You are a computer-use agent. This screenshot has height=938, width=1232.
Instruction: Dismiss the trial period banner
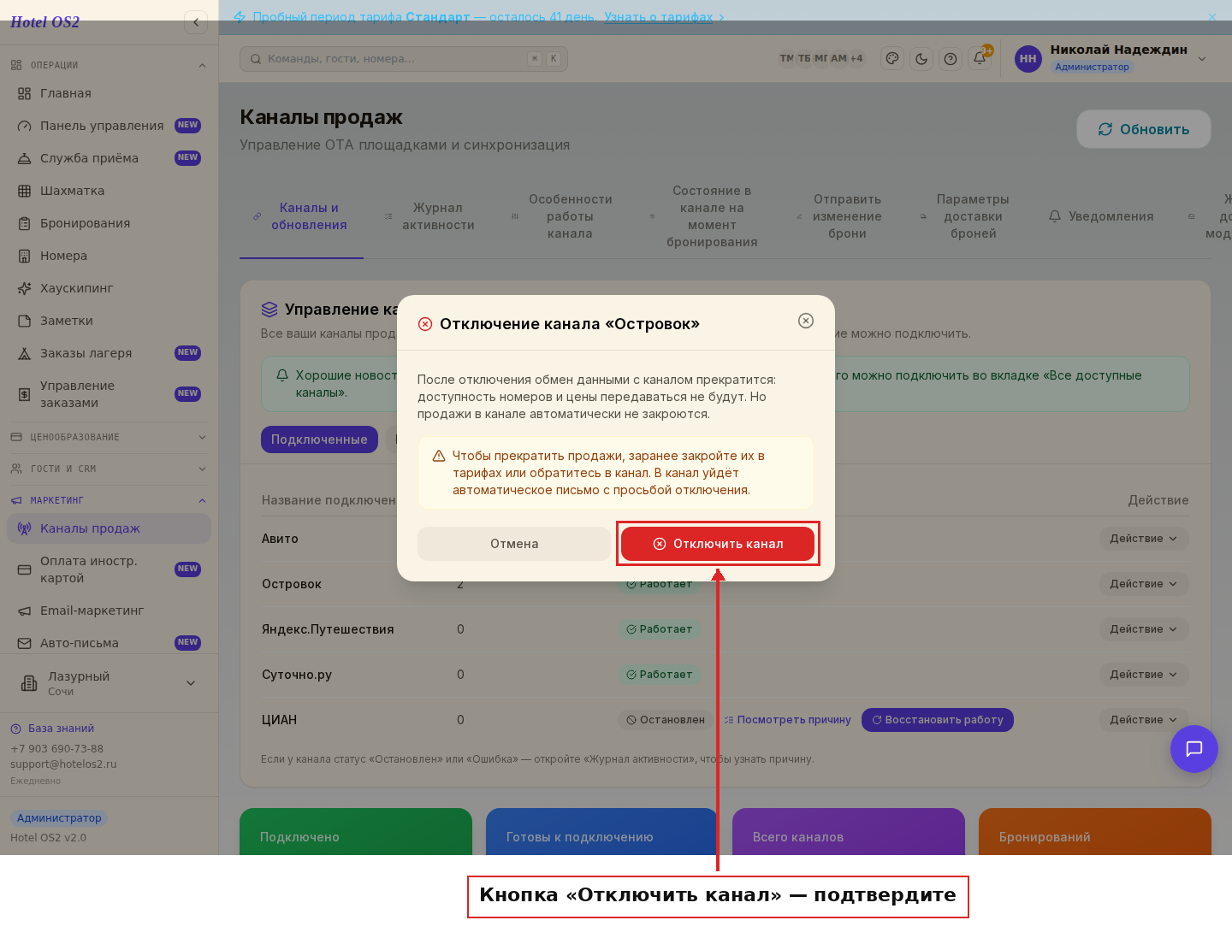click(1212, 17)
